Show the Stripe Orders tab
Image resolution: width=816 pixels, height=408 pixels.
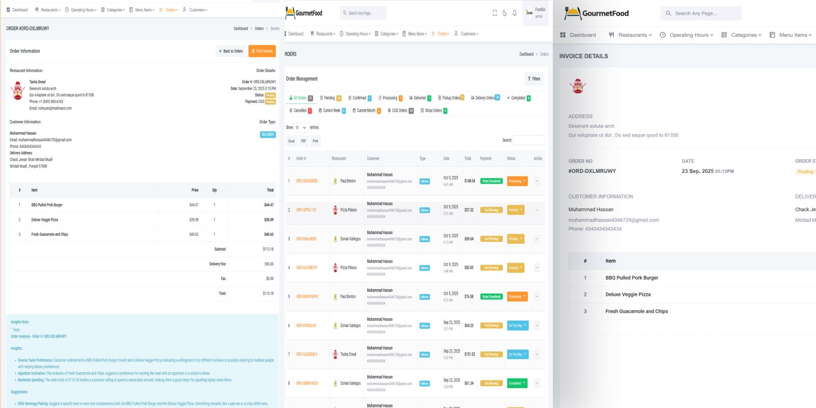(x=433, y=111)
